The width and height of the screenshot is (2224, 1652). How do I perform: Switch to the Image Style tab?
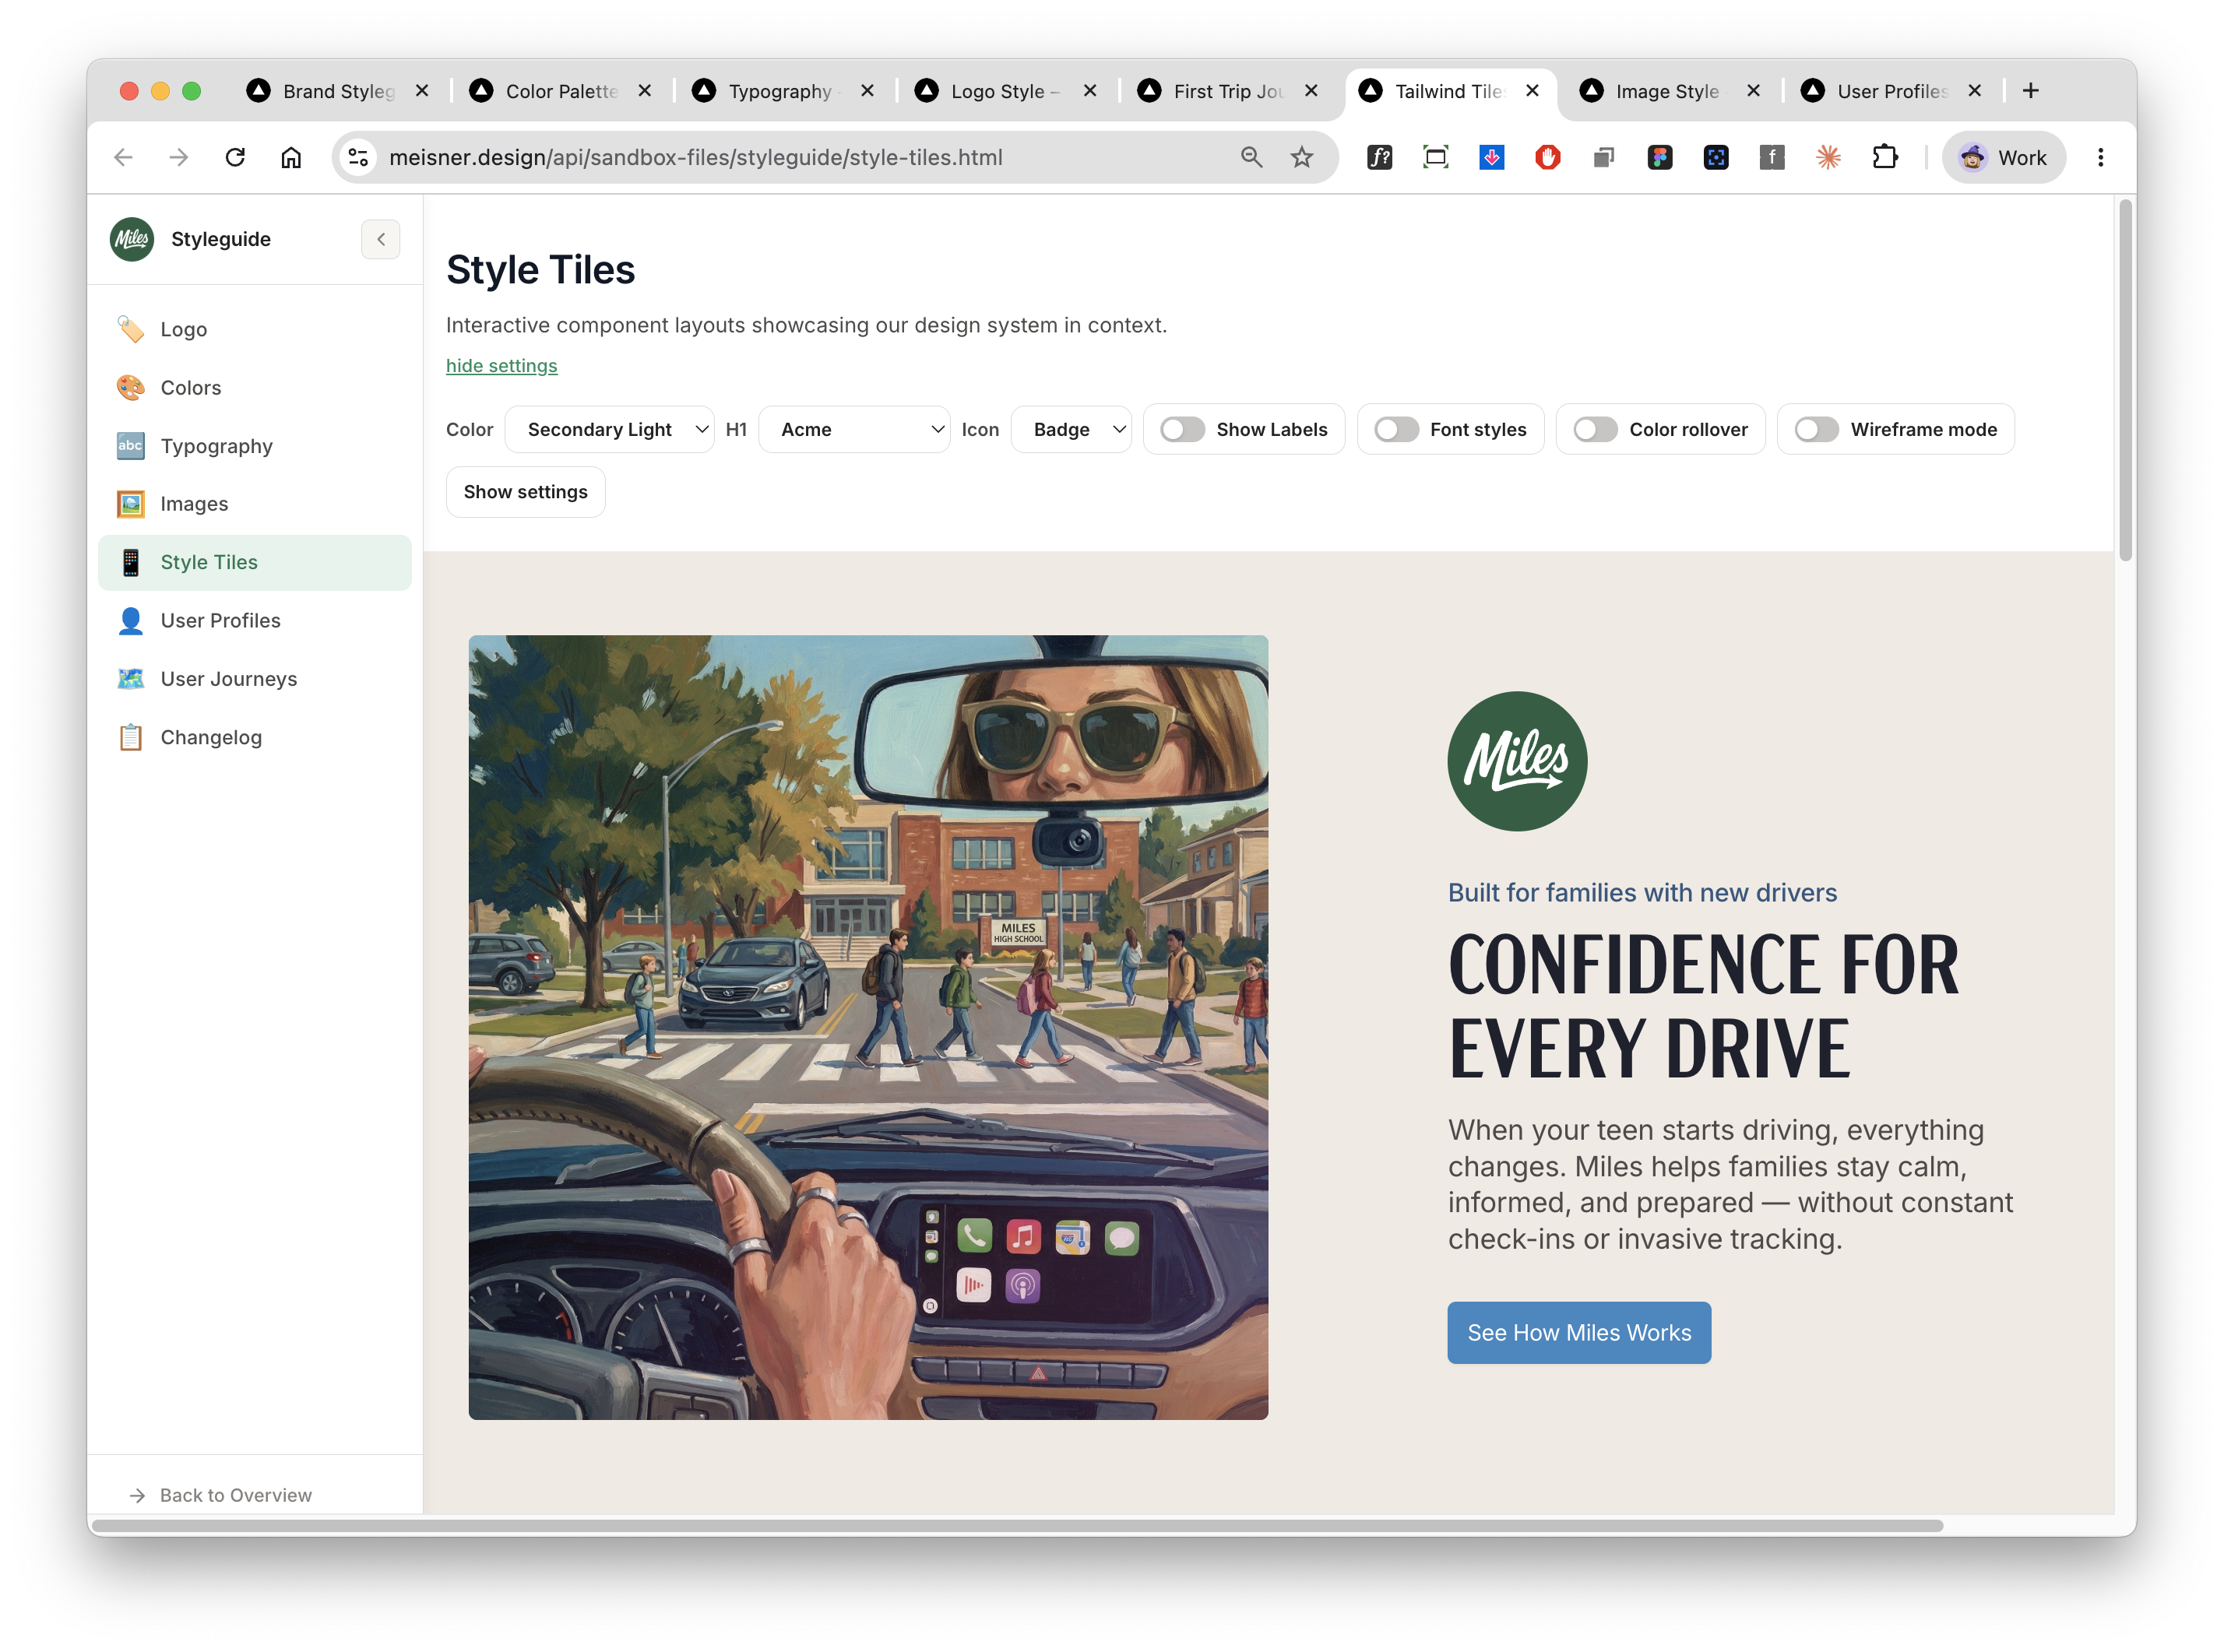click(1670, 91)
